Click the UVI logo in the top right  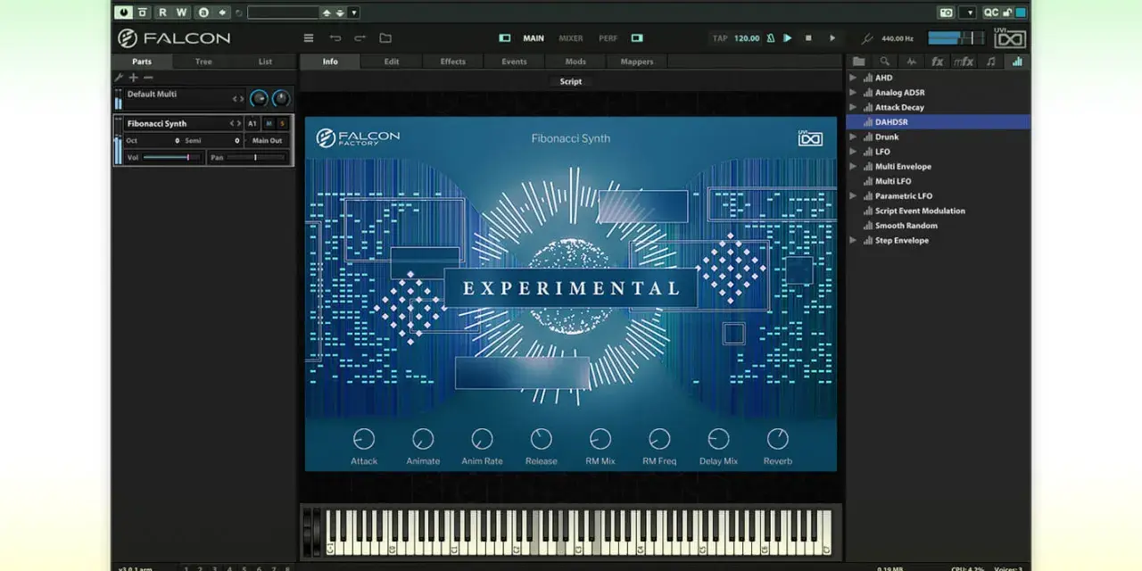click(1010, 38)
